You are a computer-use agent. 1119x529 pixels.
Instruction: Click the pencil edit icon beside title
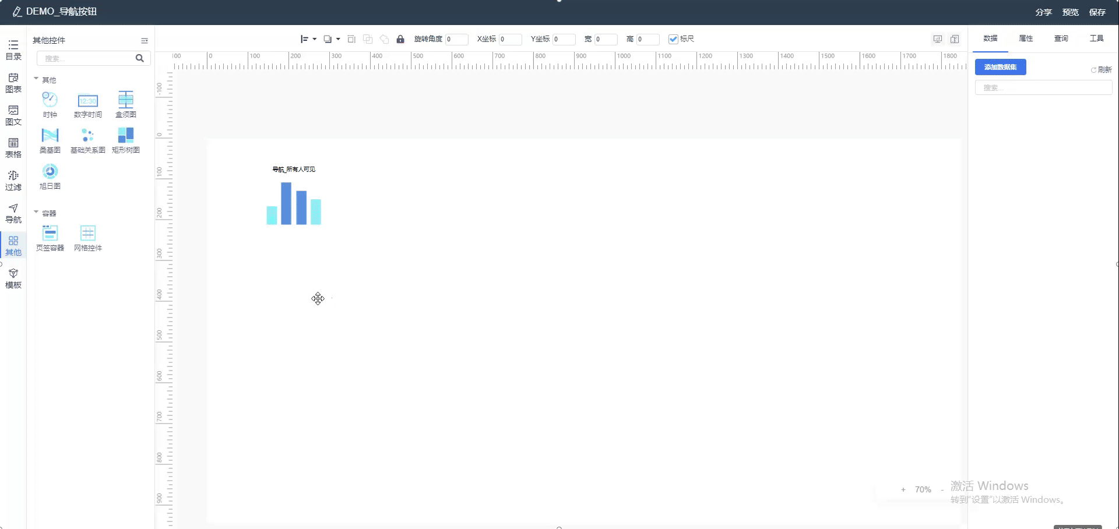click(x=17, y=12)
